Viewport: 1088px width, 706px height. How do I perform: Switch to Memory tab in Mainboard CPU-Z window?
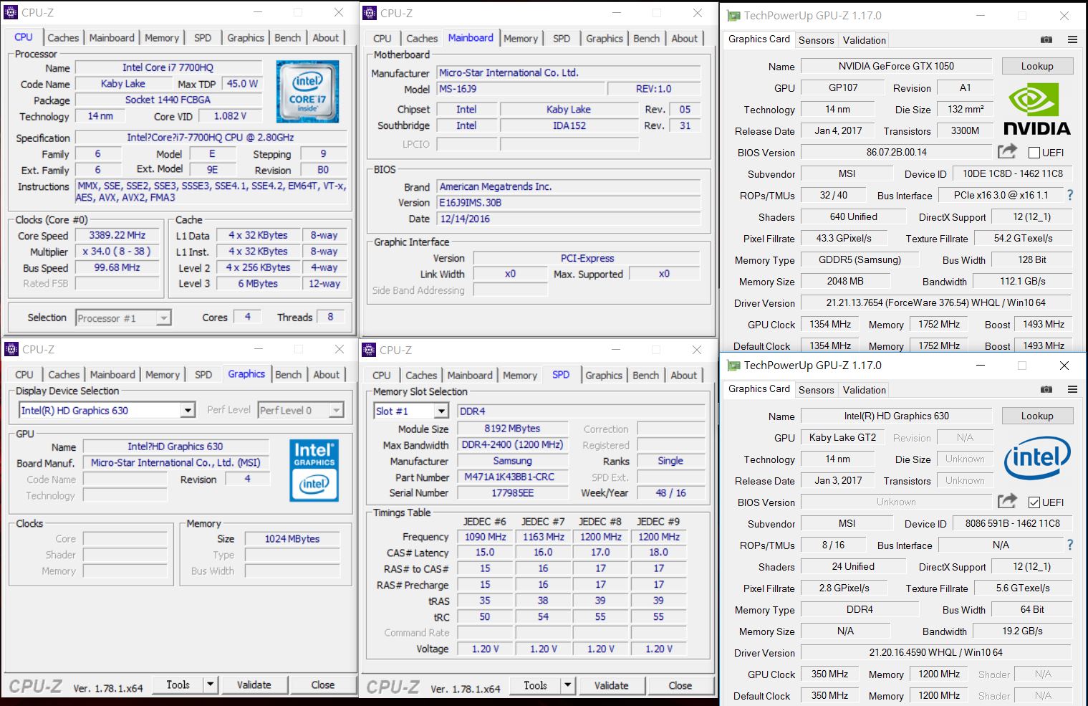point(520,38)
